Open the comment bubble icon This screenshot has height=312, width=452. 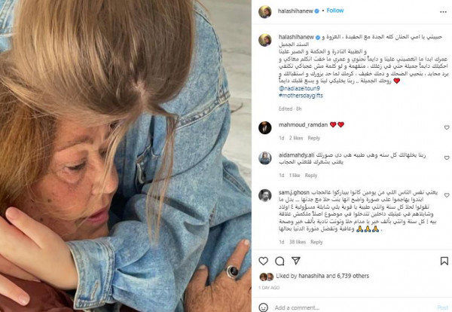[279, 261]
